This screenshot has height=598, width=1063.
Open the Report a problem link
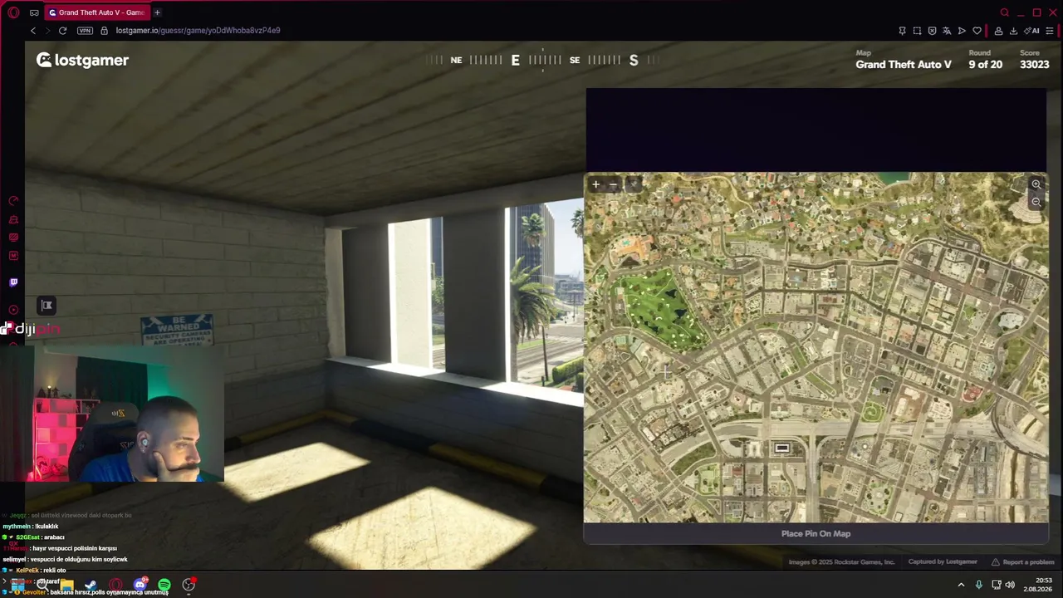[x=1022, y=562]
